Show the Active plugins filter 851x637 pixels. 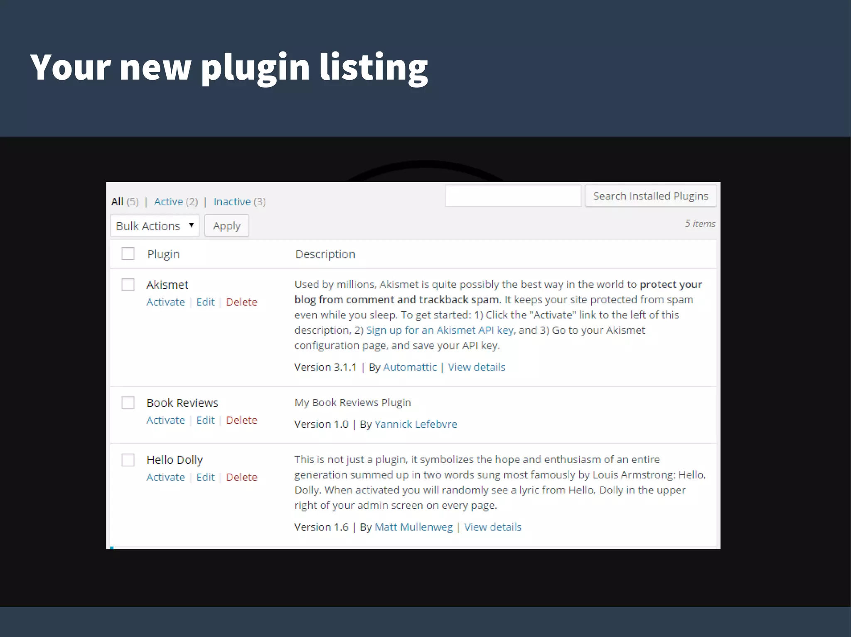168,202
